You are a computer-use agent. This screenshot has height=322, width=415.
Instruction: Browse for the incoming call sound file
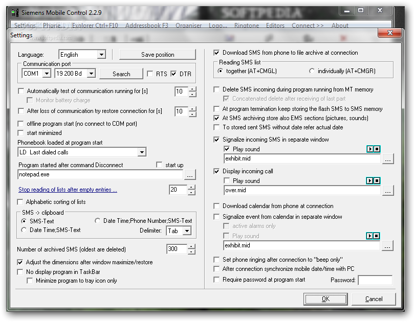pos(388,191)
